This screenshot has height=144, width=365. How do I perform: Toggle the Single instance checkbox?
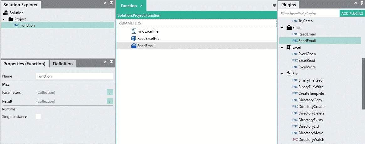click(x=38, y=116)
